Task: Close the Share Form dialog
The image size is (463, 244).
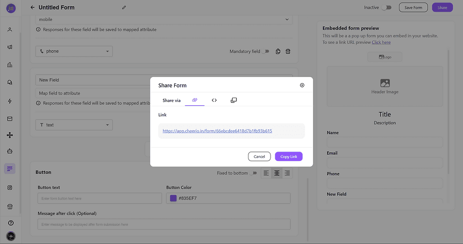Action: [302, 85]
